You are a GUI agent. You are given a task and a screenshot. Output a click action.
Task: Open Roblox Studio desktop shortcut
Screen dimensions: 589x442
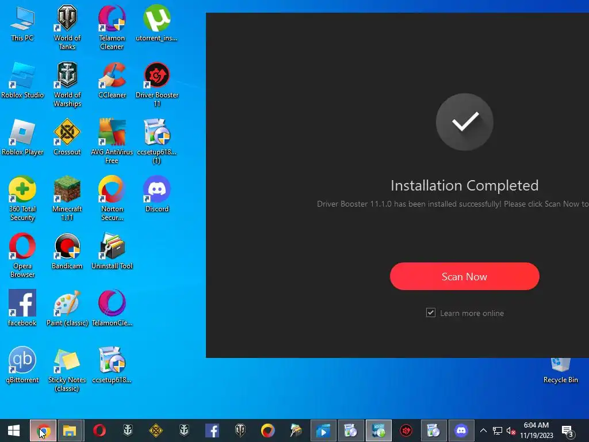tap(22, 81)
